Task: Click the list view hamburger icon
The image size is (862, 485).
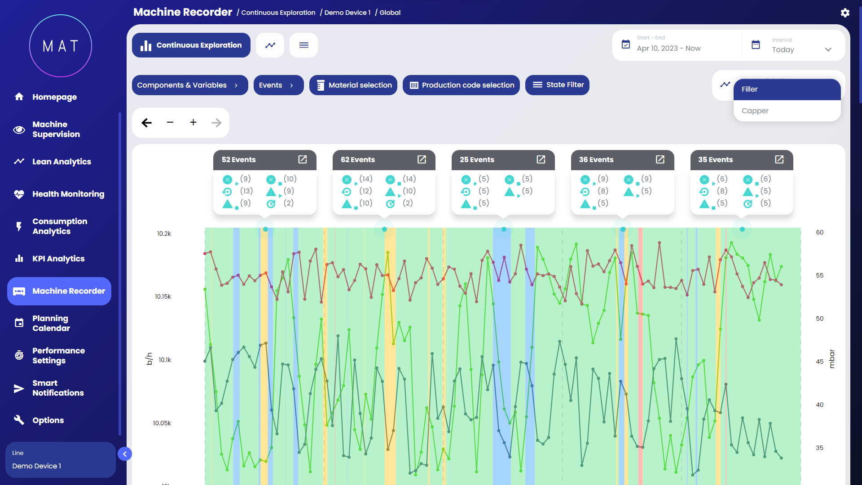Action: pyautogui.click(x=303, y=45)
